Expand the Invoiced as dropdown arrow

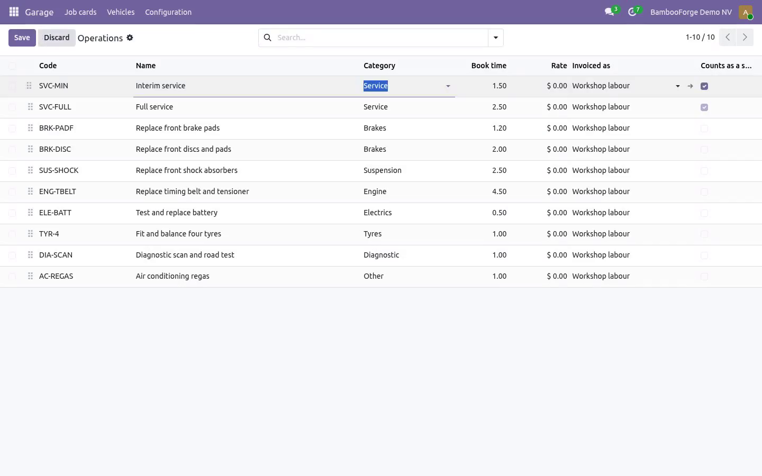tap(677, 86)
